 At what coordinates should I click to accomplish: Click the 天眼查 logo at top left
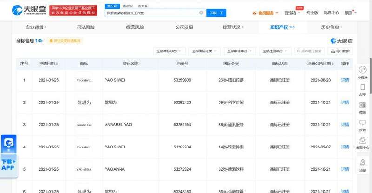tap(27, 10)
